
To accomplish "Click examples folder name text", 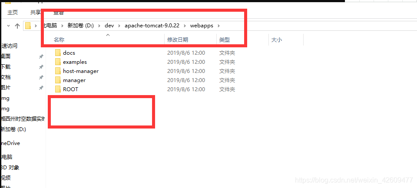I will (x=75, y=62).
